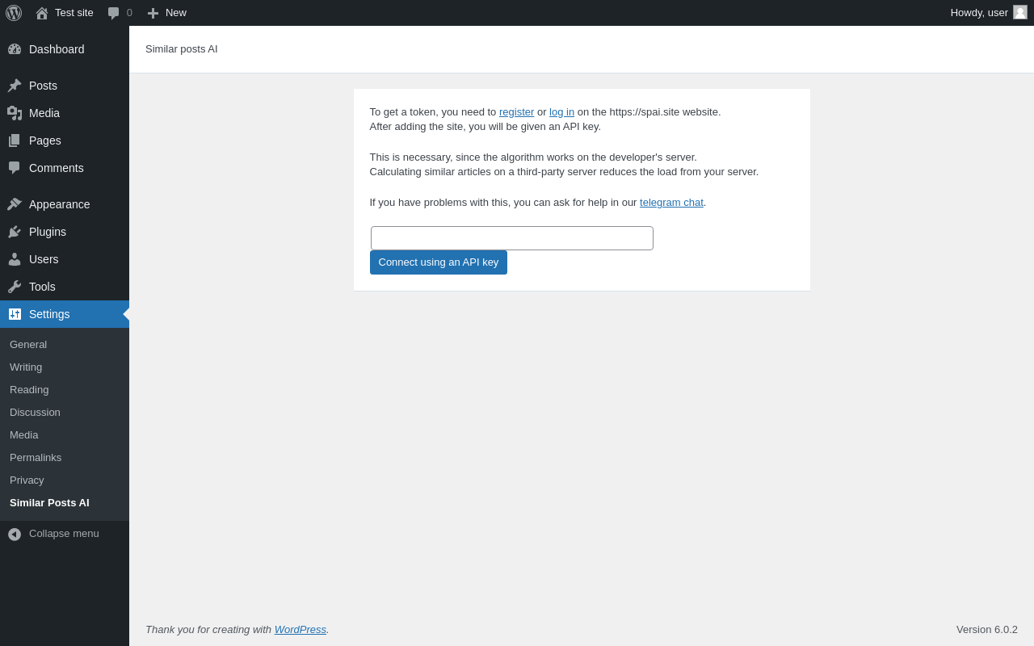The height and width of the screenshot is (646, 1034).
Task: Click the WordPress logo icon
Action: point(14,13)
